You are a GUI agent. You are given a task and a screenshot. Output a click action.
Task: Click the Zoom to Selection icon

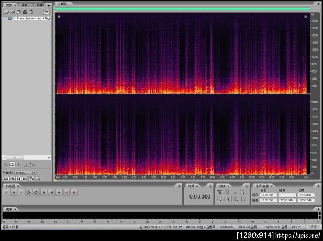228,199
